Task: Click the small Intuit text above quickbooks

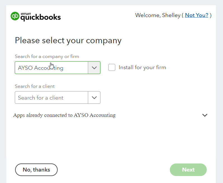Action: coord(26,13)
